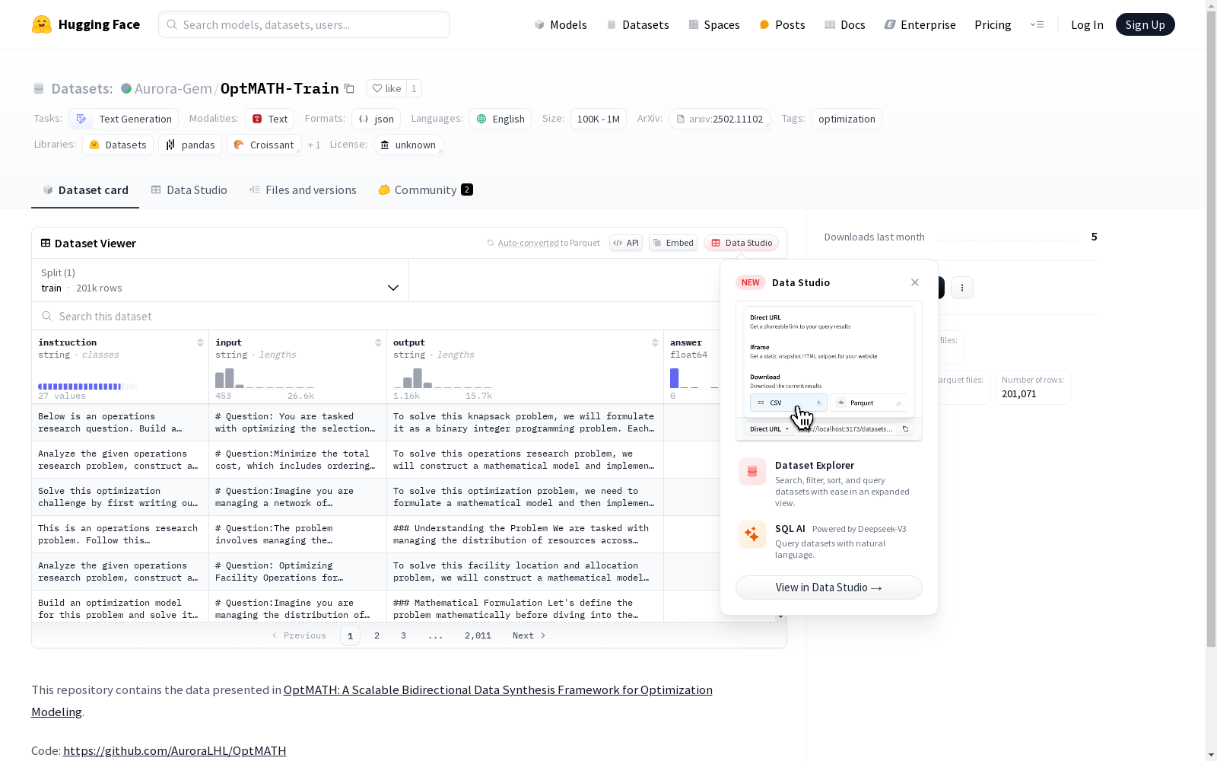1217x761 pixels.
Task: Expand the Split train dropdown
Action: [220, 280]
